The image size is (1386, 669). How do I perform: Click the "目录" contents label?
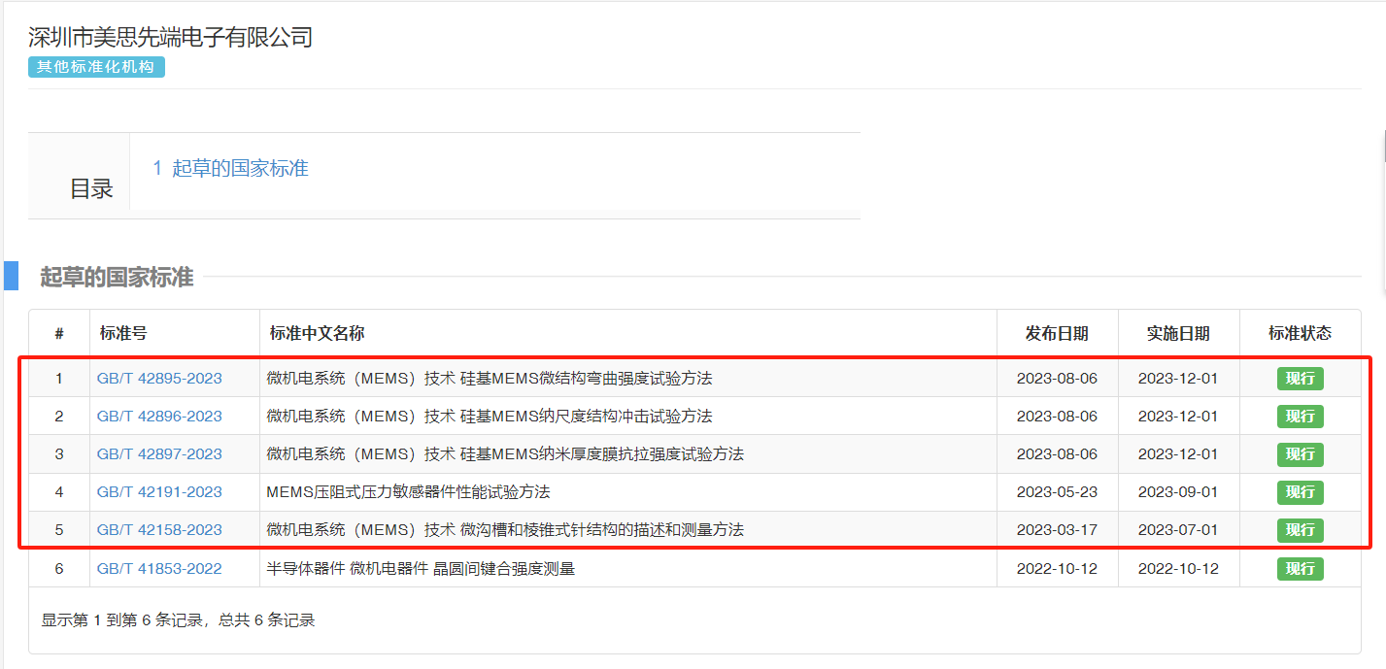point(91,188)
